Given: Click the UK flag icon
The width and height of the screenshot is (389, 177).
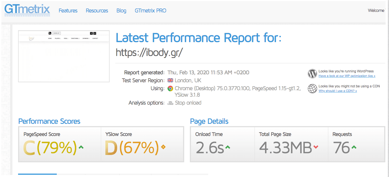Looking at the screenshot, I should click(x=170, y=80).
